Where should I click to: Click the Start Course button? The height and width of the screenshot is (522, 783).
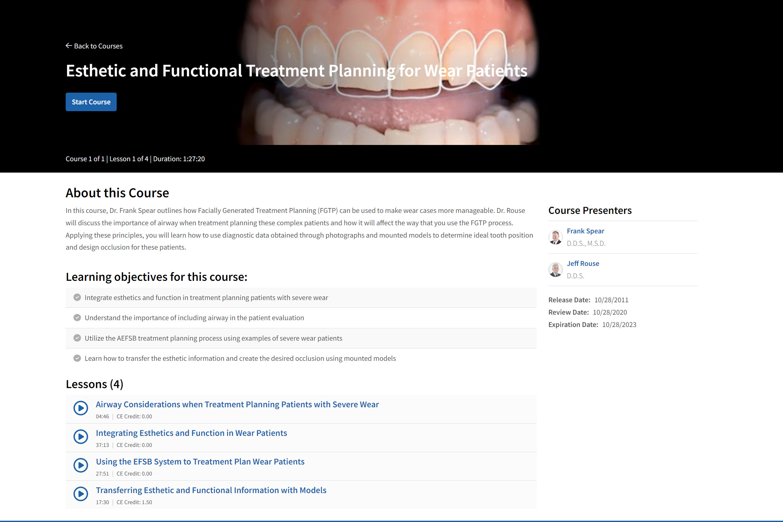91,102
